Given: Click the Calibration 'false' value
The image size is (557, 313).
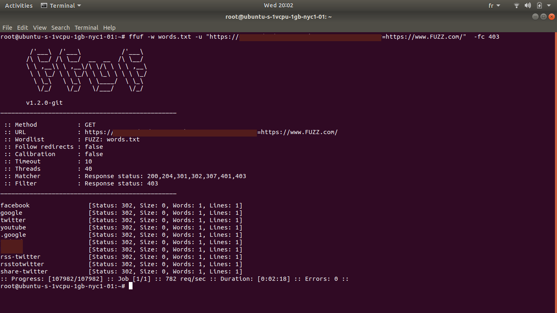Looking at the screenshot, I should coord(94,154).
